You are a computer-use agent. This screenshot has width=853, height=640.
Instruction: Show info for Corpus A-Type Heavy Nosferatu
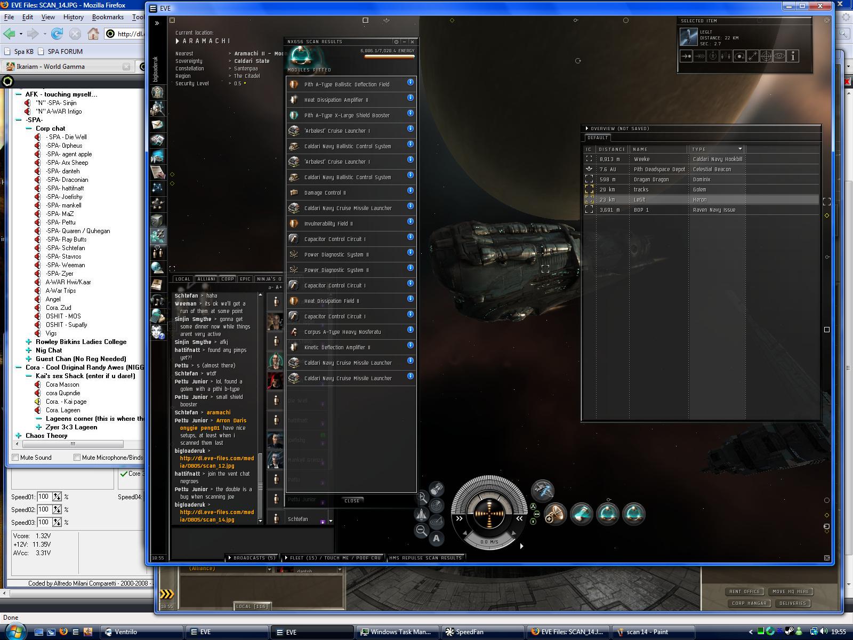(x=411, y=330)
